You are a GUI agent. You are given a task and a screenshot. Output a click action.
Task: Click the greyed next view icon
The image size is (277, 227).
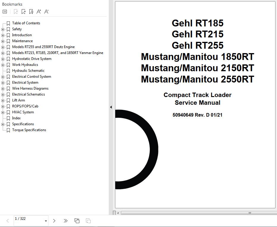click(88, 221)
